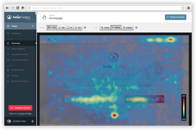196x130 pixels.
Task: Open Form Abandonment section
Action: [20, 60]
